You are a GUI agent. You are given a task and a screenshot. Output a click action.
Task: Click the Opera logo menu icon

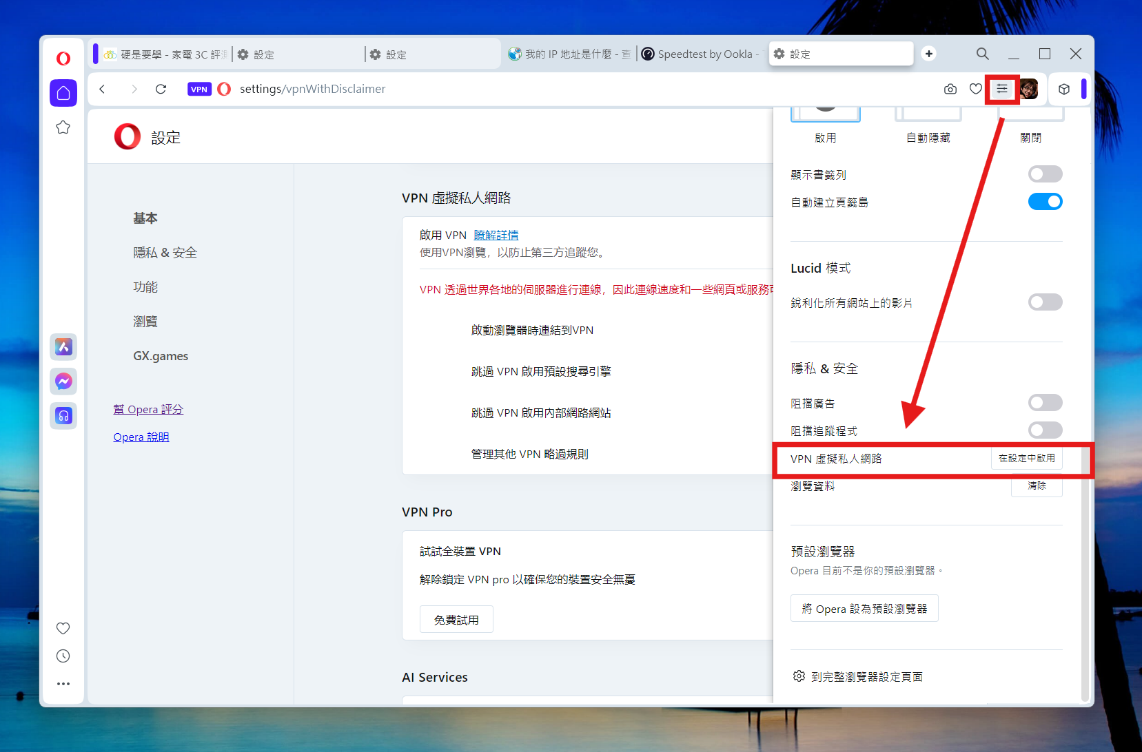pyautogui.click(x=63, y=59)
